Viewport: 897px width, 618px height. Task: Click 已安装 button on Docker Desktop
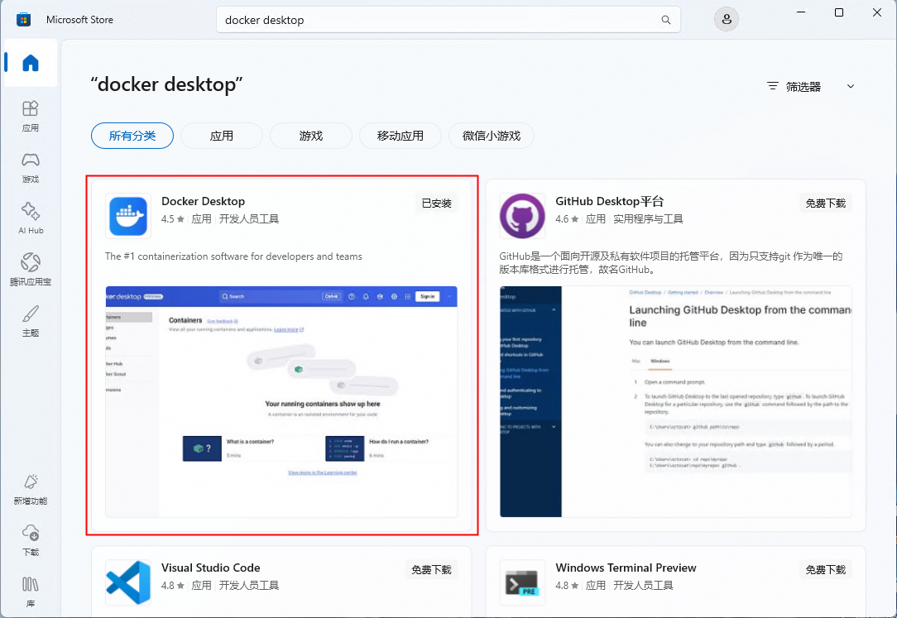pyautogui.click(x=436, y=203)
